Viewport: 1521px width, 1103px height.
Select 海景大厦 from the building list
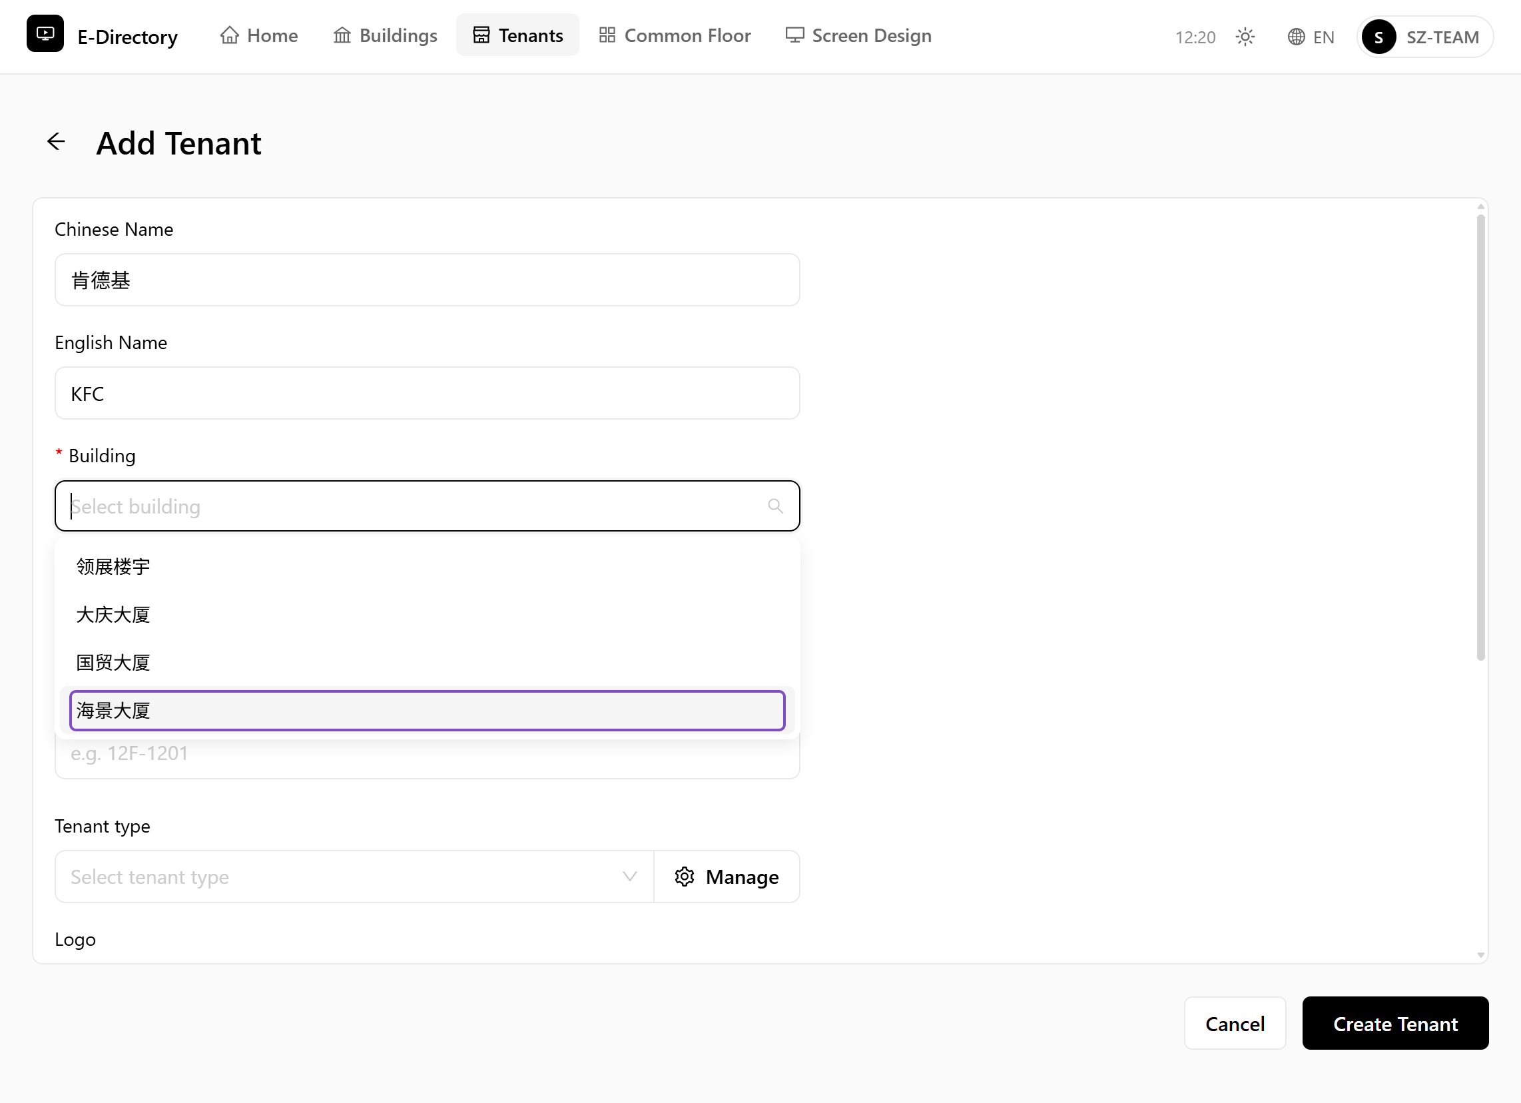click(x=427, y=711)
